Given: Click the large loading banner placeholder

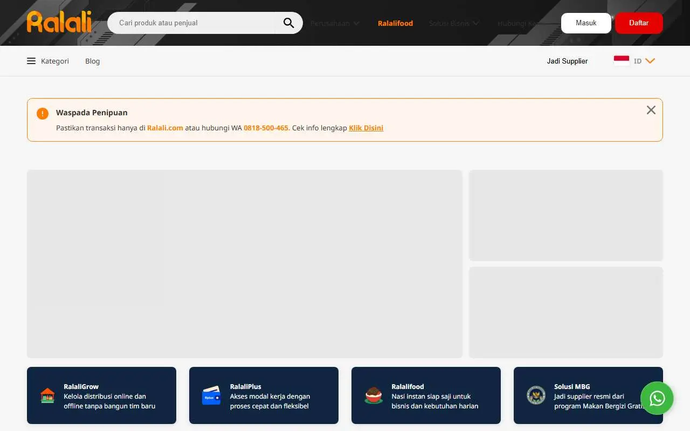Looking at the screenshot, I should 245,264.
